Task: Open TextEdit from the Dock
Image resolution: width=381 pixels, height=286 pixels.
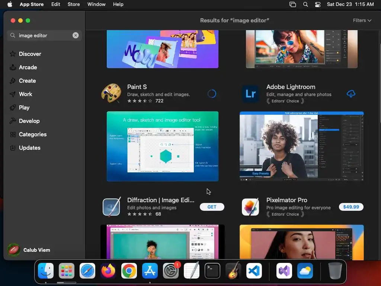Action: (192, 271)
